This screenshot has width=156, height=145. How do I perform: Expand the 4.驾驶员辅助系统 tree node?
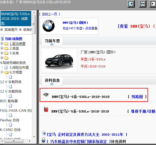tap(2, 58)
